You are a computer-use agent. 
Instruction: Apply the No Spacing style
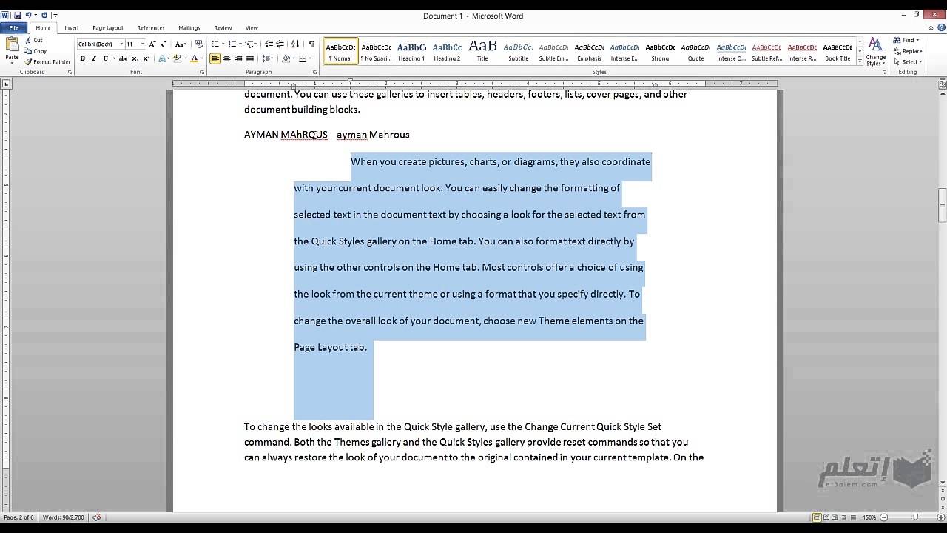click(x=376, y=51)
